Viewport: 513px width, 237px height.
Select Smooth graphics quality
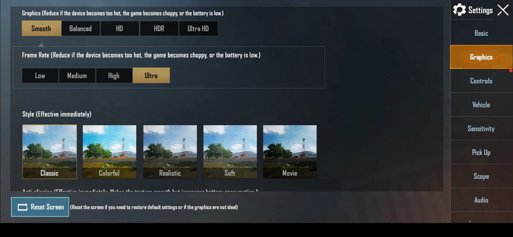pyautogui.click(x=42, y=29)
